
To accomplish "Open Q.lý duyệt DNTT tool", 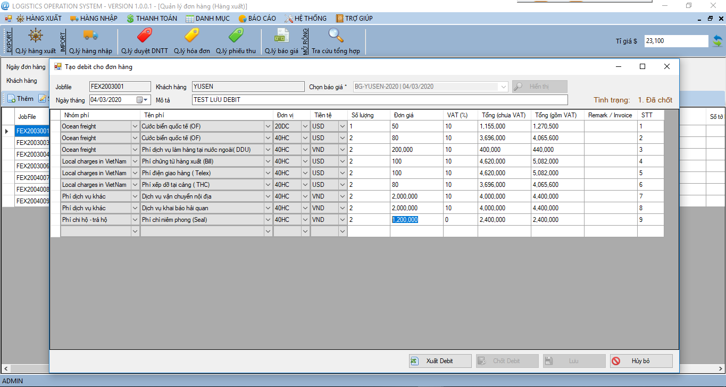I will tap(144, 40).
